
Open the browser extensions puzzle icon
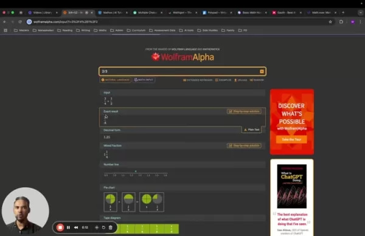click(341, 22)
